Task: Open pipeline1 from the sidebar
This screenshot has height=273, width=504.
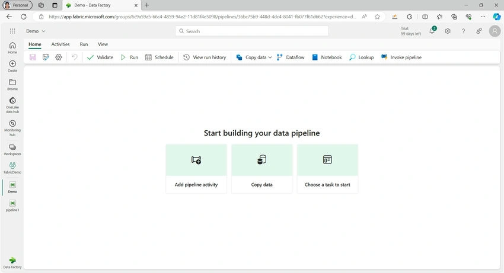Action: coord(12,205)
